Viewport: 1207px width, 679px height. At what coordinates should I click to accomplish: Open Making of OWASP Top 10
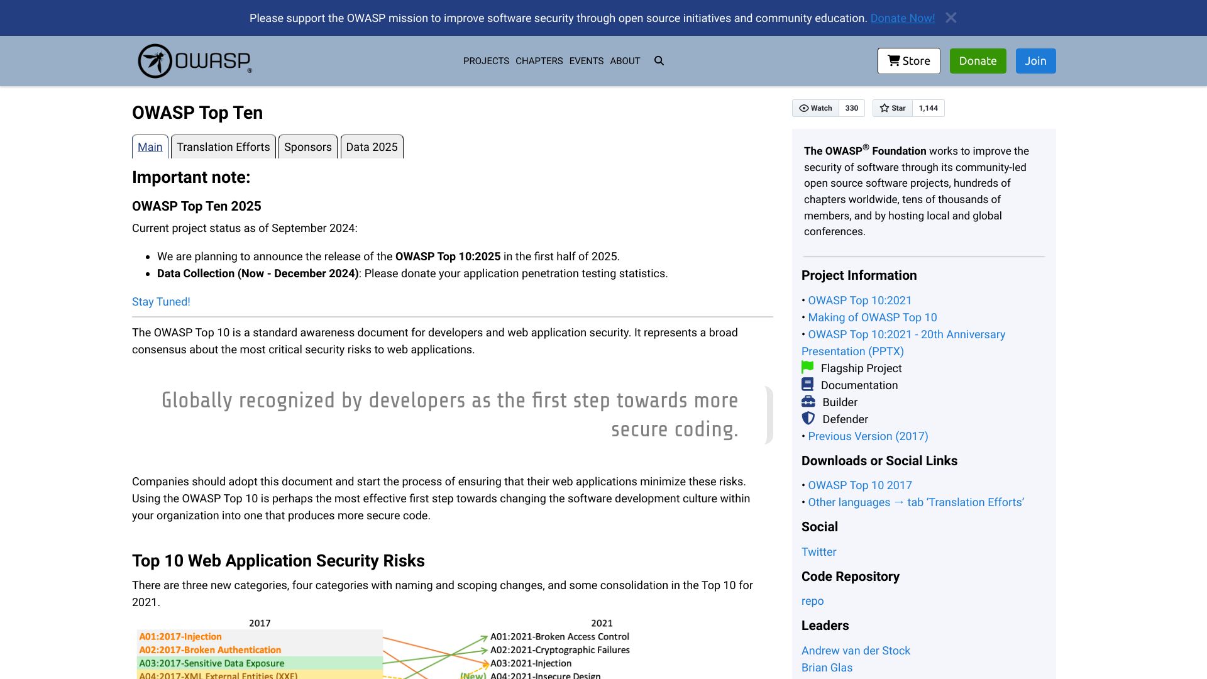pos(872,317)
